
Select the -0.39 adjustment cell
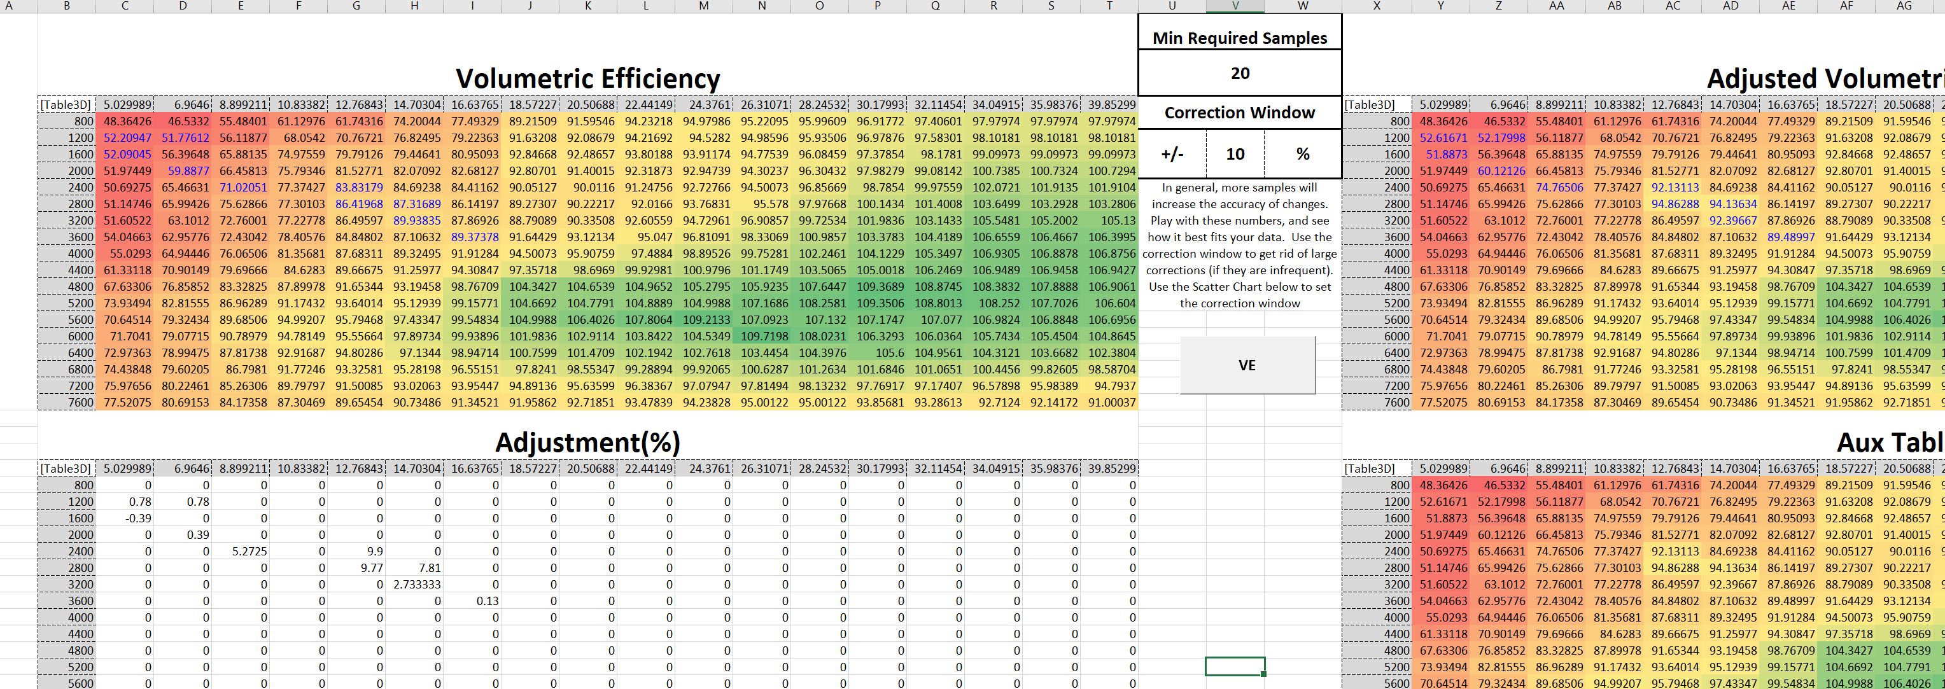pos(139,518)
